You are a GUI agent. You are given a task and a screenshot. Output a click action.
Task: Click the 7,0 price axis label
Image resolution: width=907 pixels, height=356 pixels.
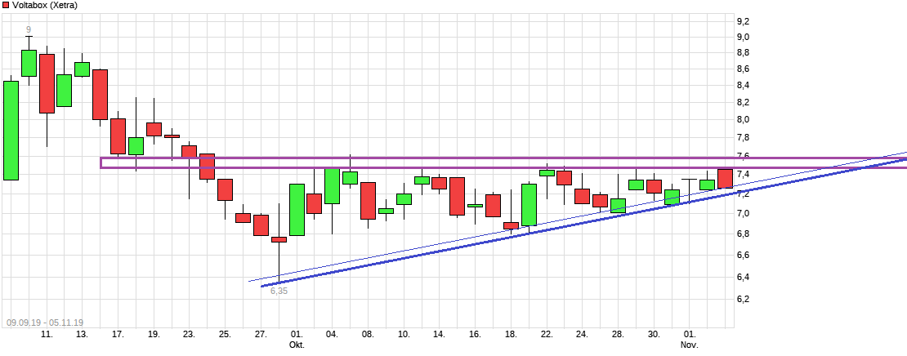743,213
